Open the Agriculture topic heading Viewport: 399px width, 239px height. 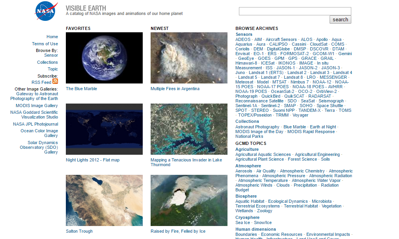point(247,149)
